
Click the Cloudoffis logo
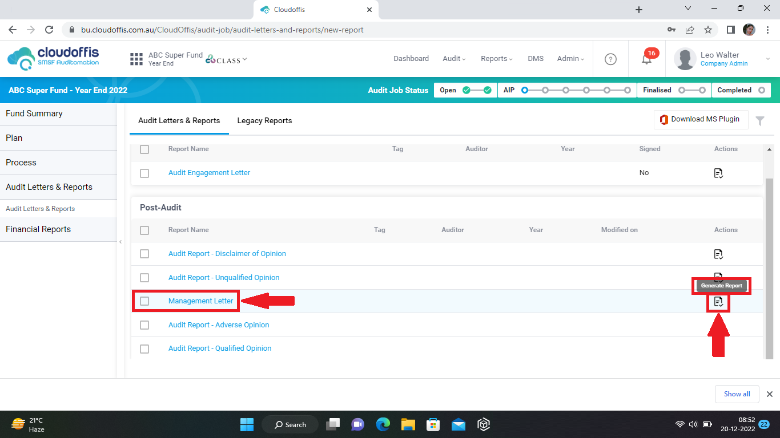(53, 58)
